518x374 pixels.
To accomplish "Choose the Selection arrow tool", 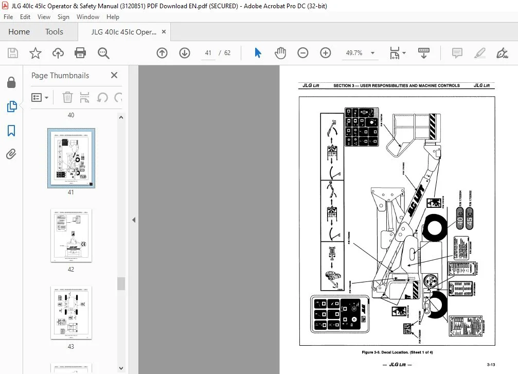I will pos(258,53).
